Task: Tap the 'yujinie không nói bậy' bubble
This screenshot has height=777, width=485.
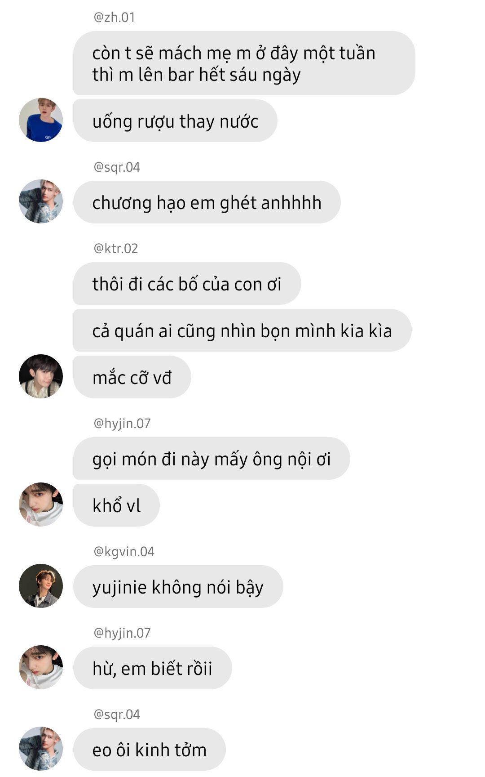Action: 178,587
